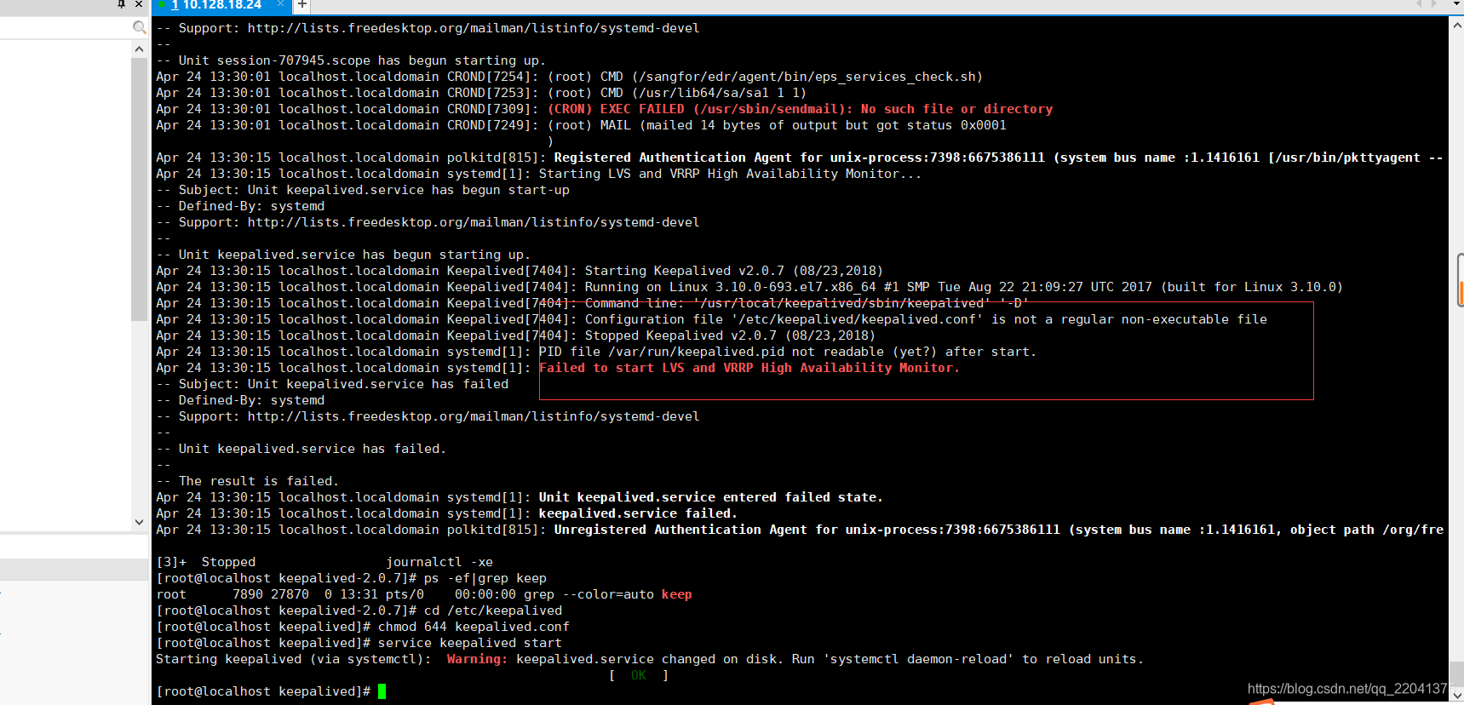Image resolution: width=1464 pixels, height=705 pixels.
Task: Click 'chmod 644 keepalived.conf' command
Action: tap(474, 627)
